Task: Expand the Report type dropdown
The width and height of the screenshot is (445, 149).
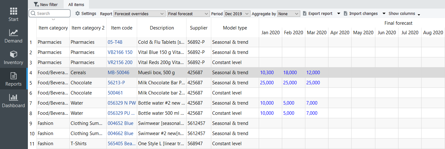Action: point(139,14)
